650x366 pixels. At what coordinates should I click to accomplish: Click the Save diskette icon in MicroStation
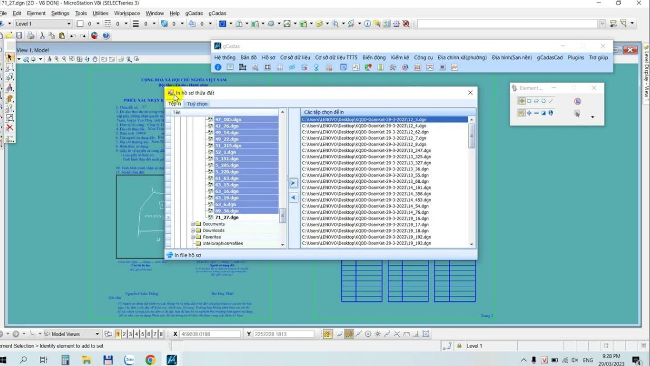[19, 36]
